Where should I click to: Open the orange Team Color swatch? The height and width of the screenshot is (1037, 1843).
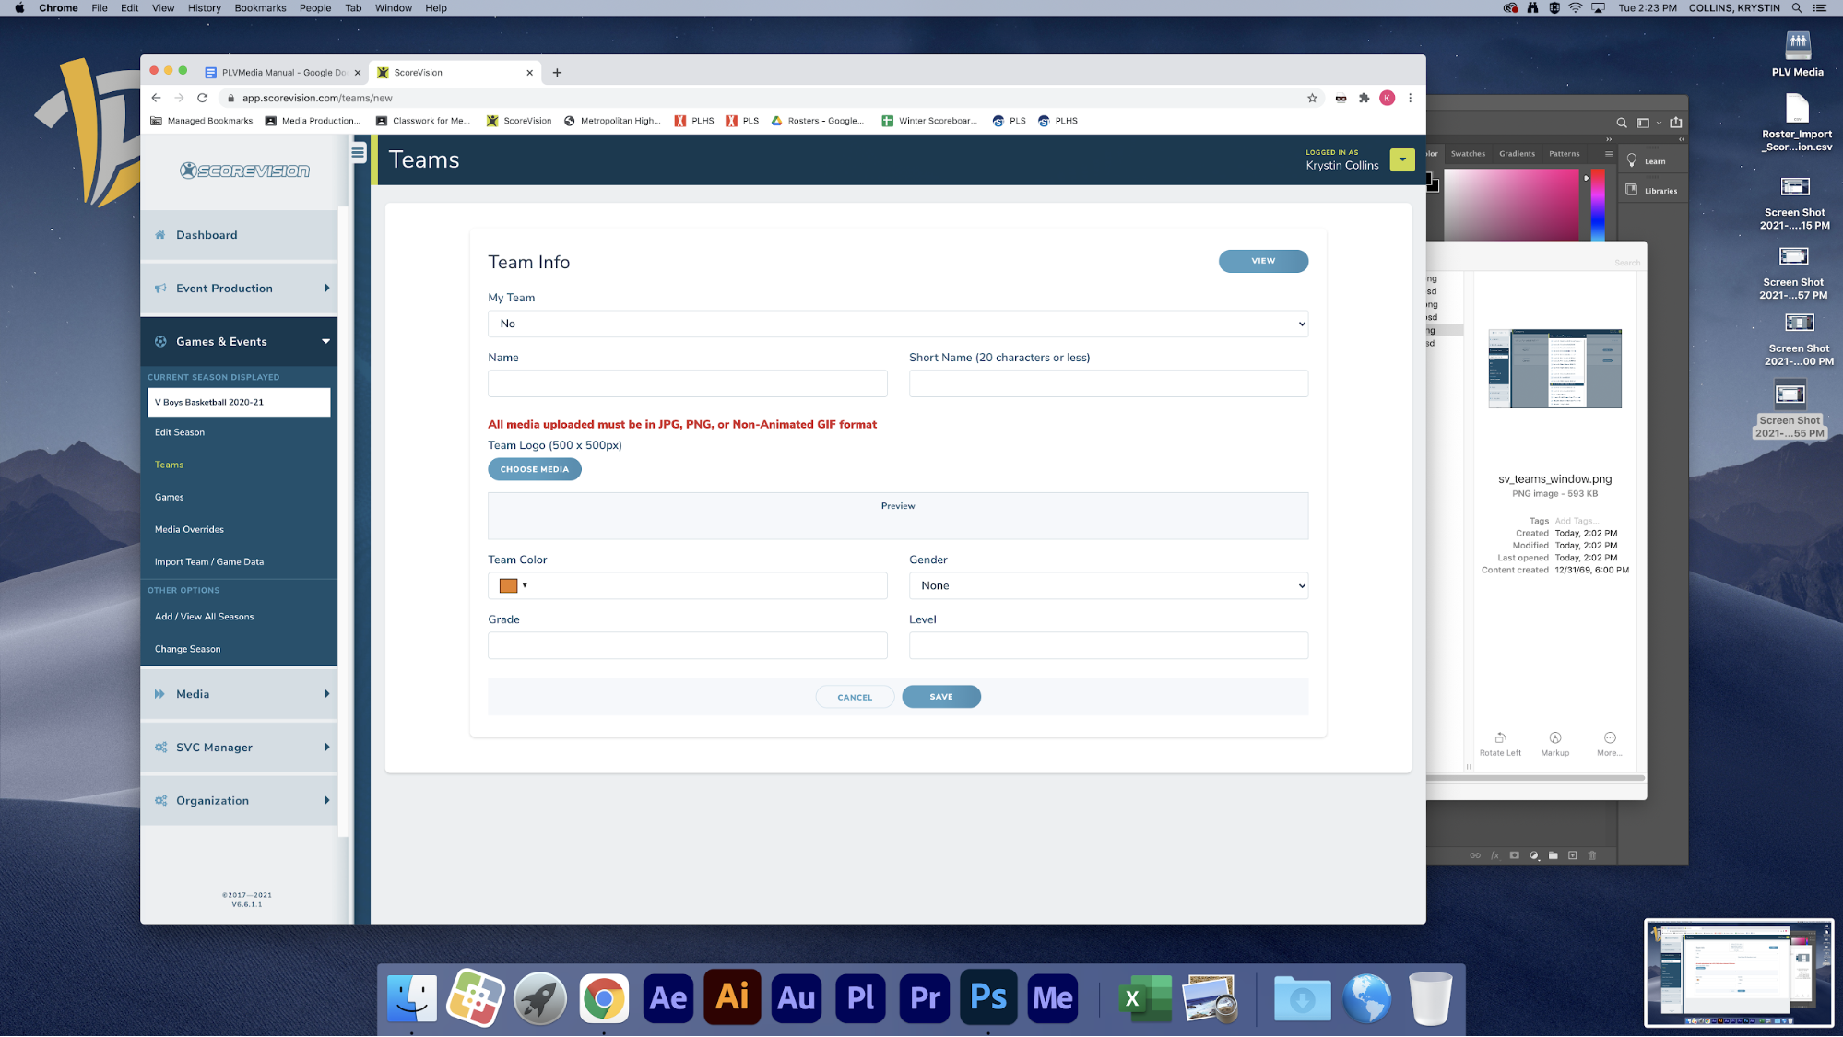508,585
